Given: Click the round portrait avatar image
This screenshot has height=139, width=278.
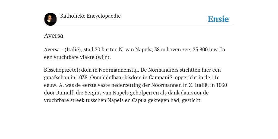Looking at the screenshot, I should click(x=50, y=19).
